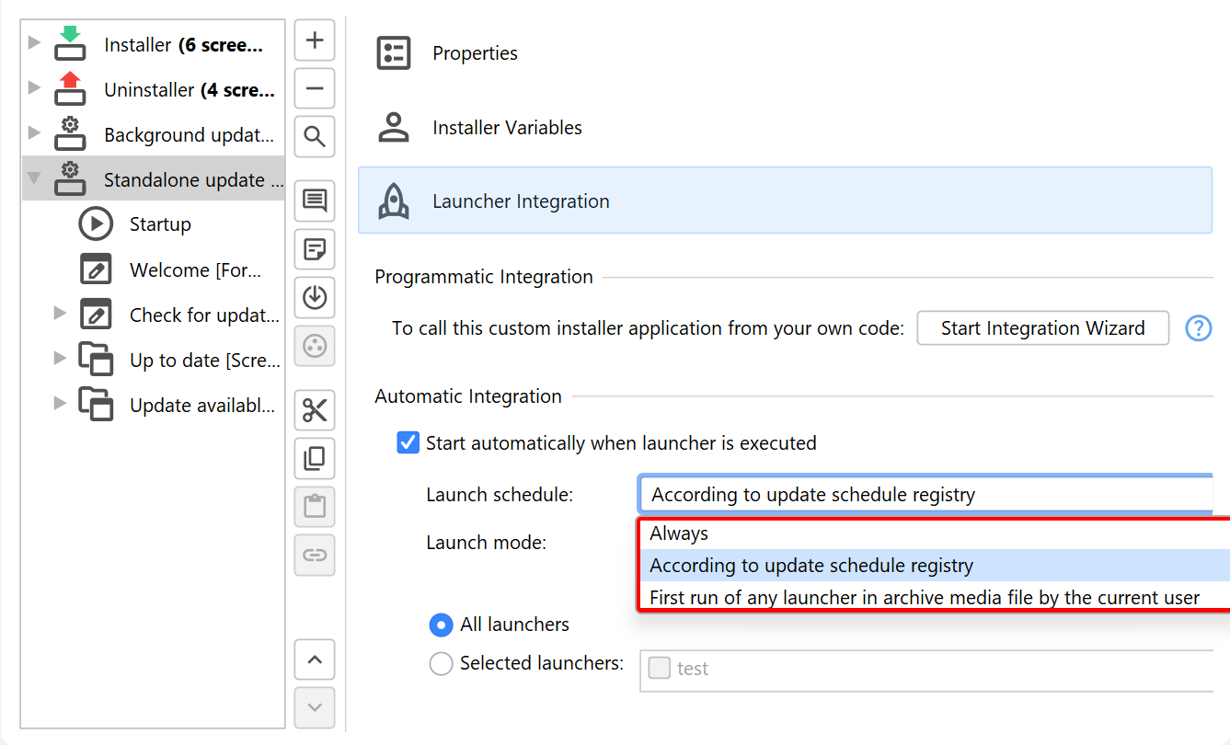
Task: Expand the Update available screen node
Action: click(x=60, y=403)
